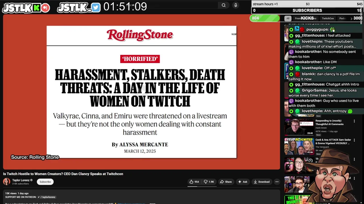Open the Share dialog for this video
The width and height of the screenshot is (364, 204).
click(226, 182)
